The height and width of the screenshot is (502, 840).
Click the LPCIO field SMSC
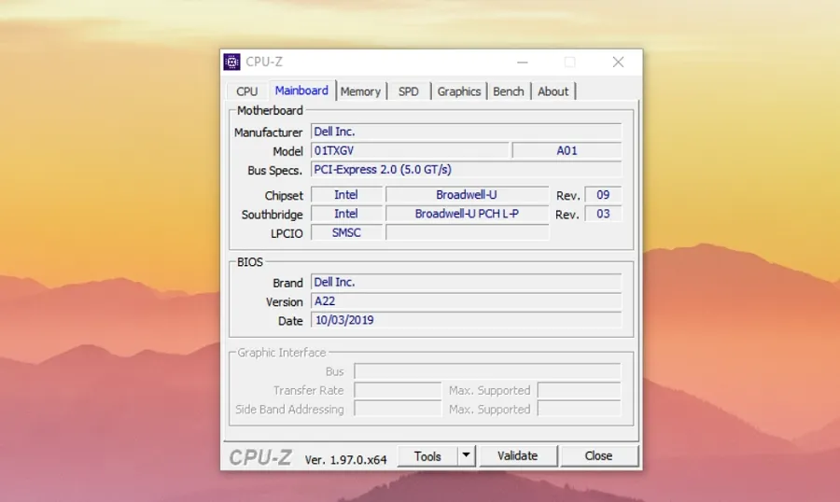pyautogui.click(x=346, y=233)
